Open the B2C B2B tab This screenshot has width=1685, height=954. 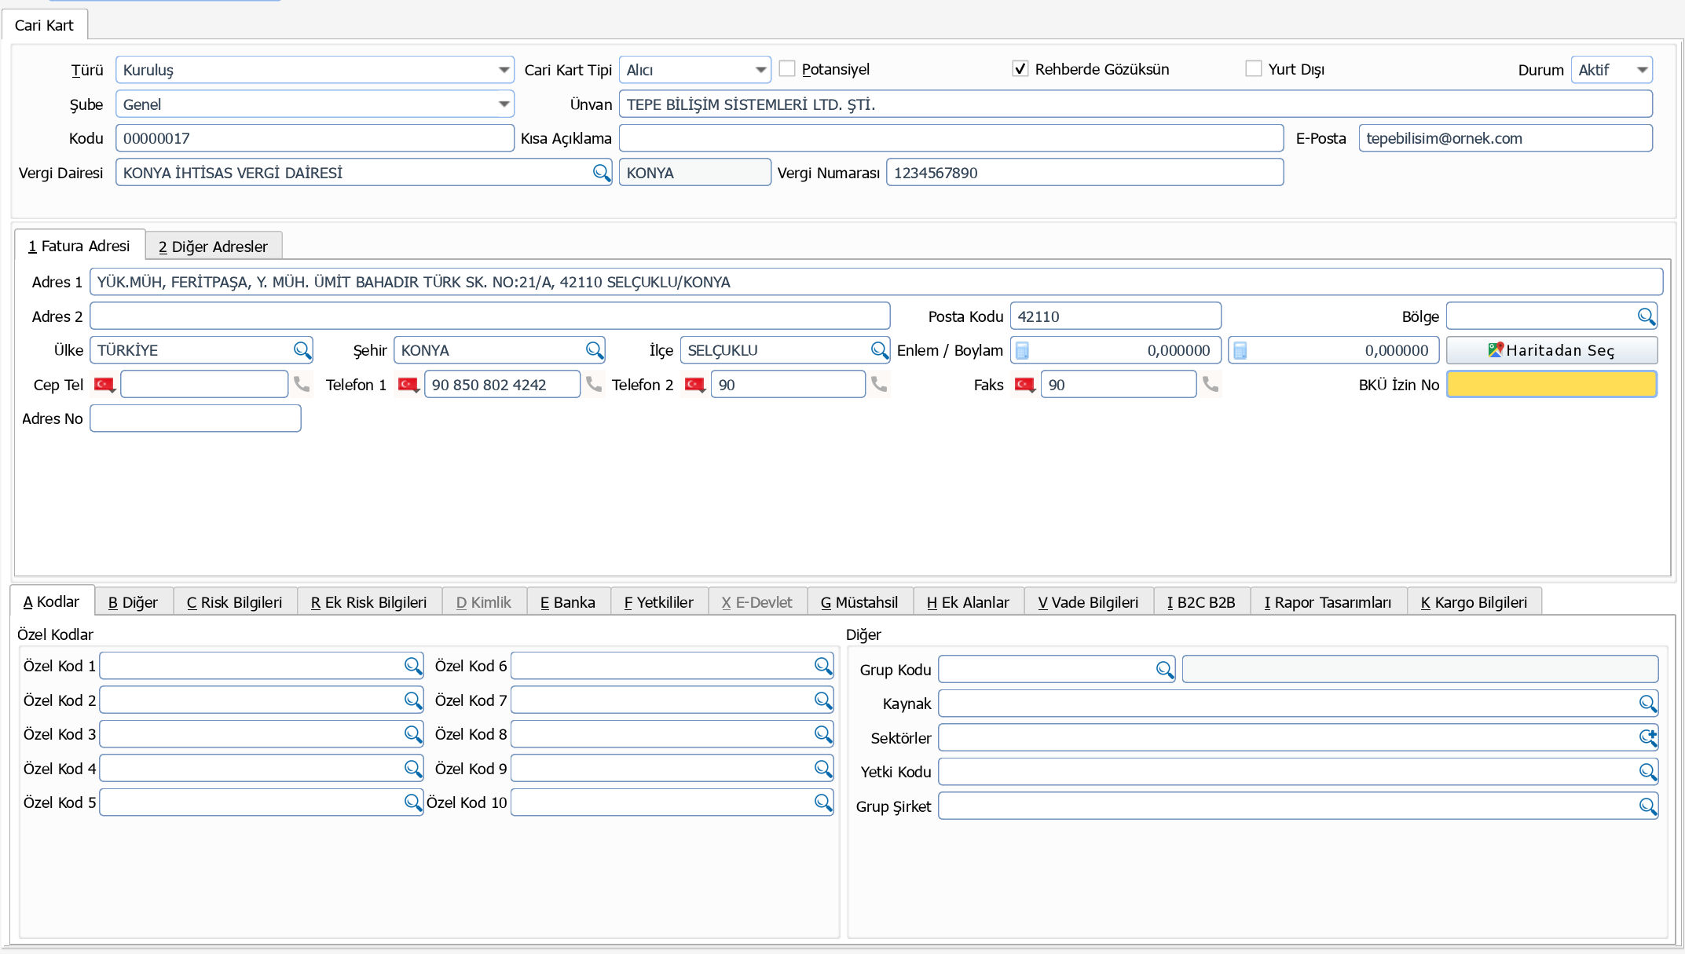pos(1201,602)
